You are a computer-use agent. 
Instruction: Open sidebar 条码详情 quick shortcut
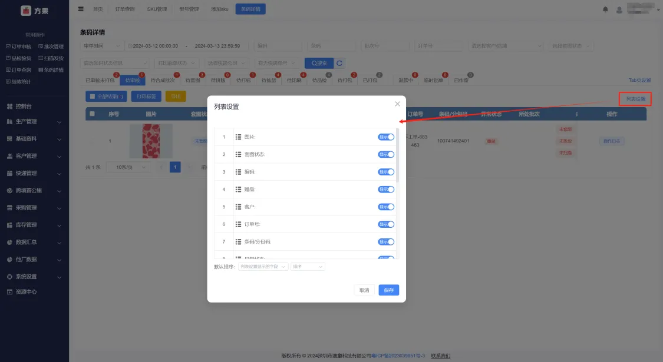(51, 69)
